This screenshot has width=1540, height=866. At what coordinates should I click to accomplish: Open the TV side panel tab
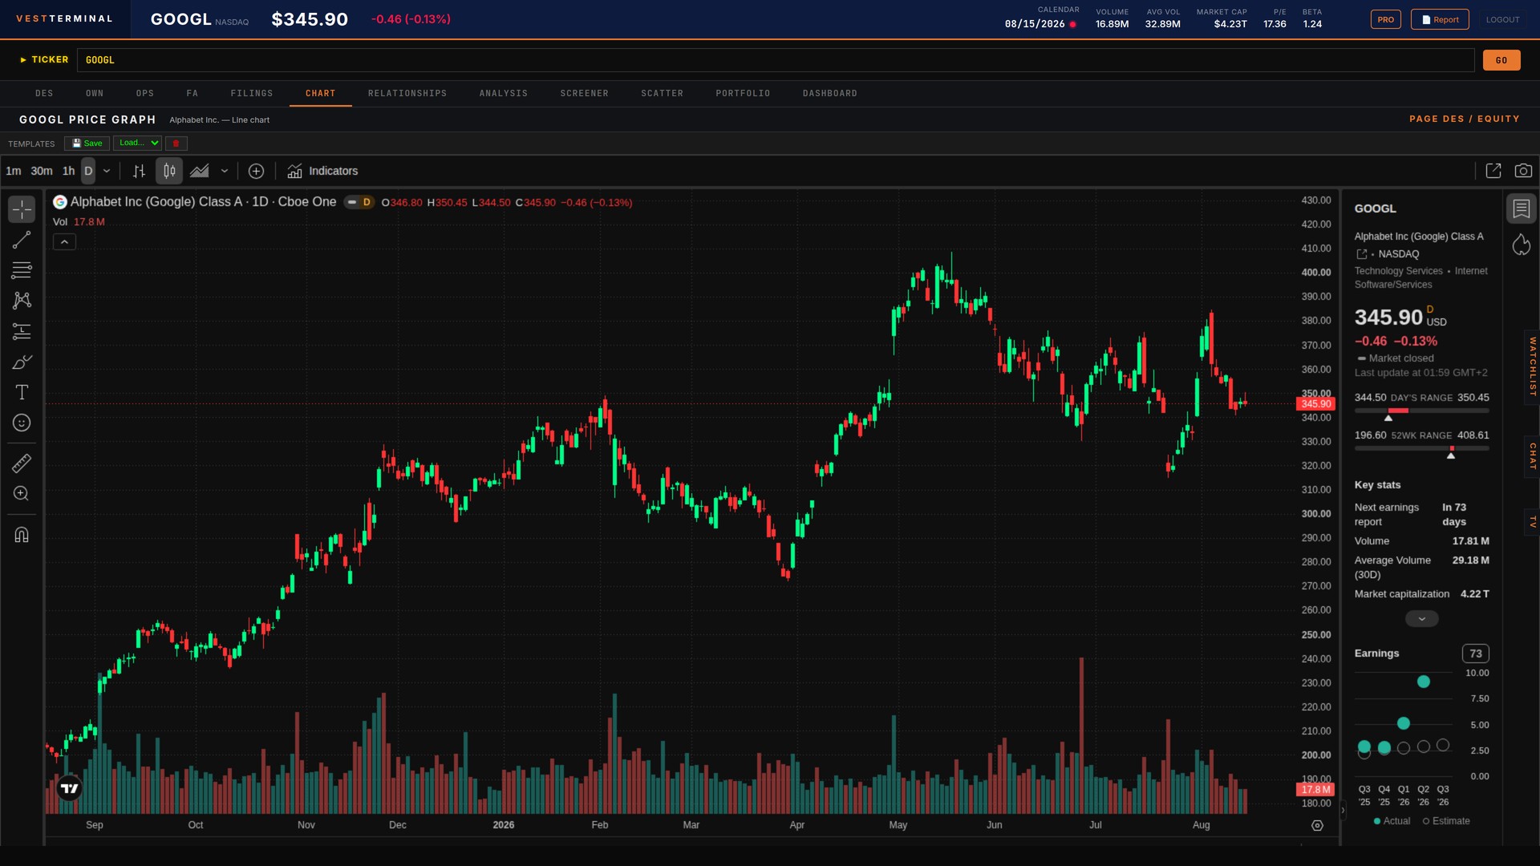click(x=1532, y=522)
